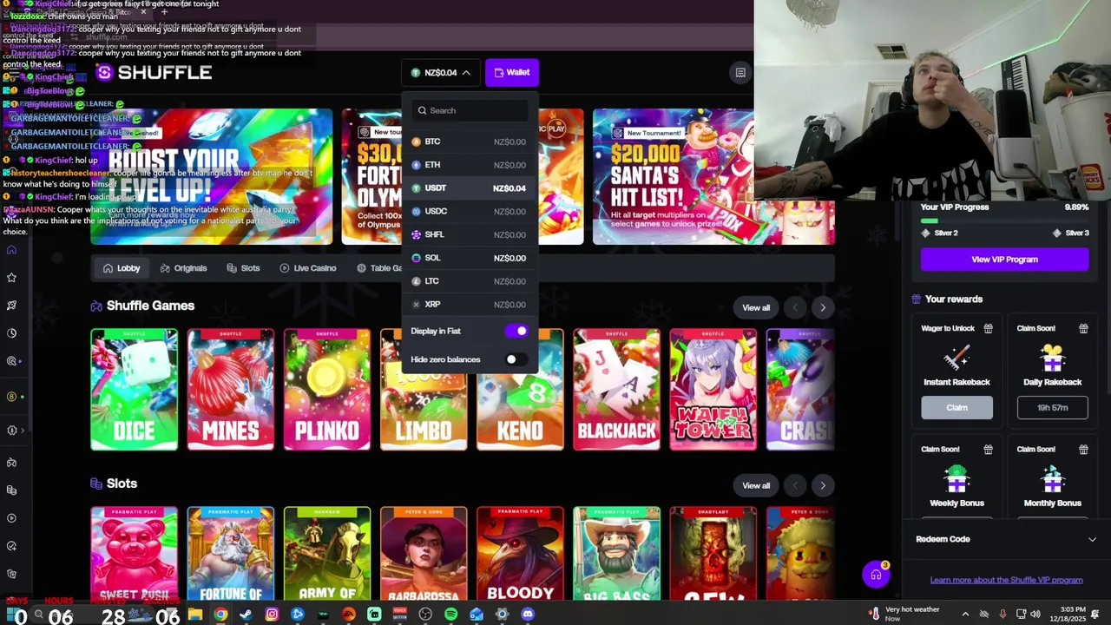Open Waifu Tower game thumbnail
Screen dimensions: 1111x625
click(x=713, y=390)
